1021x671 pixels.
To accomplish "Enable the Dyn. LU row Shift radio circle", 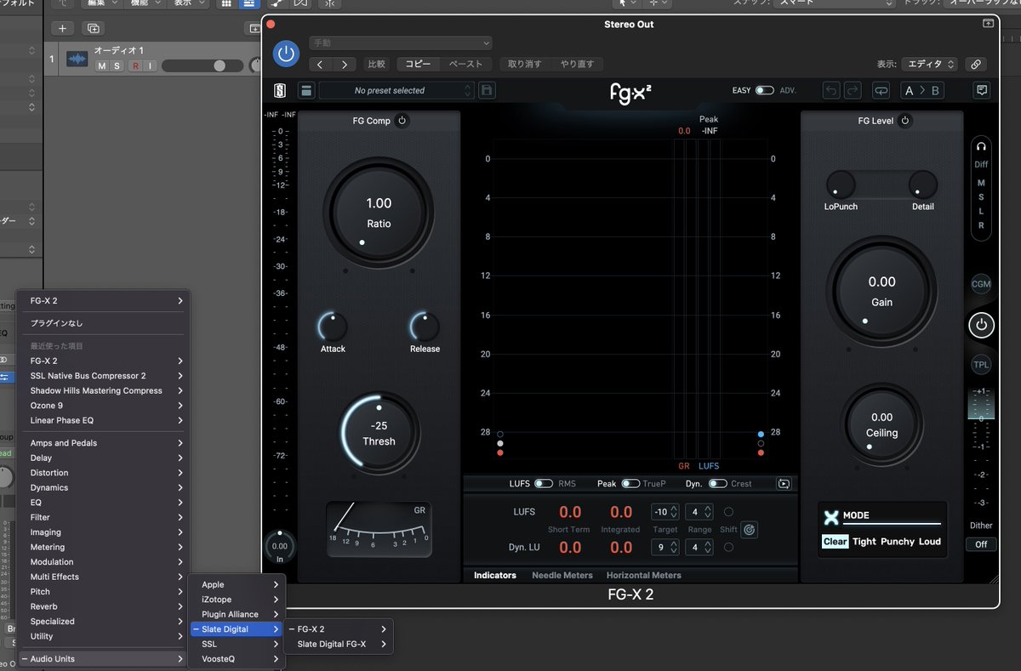I will click(x=728, y=548).
